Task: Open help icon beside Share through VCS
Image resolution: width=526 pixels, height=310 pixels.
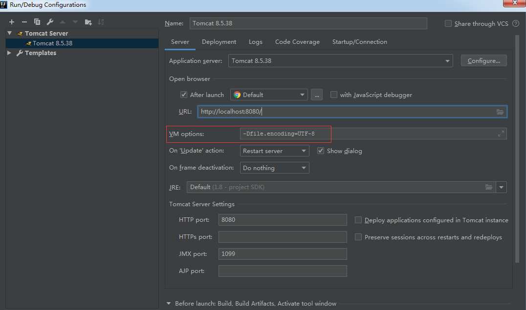Action: click(516, 24)
